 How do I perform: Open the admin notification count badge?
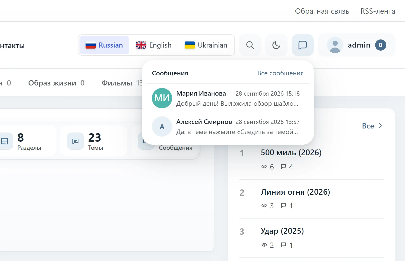(x=380, y=45)
